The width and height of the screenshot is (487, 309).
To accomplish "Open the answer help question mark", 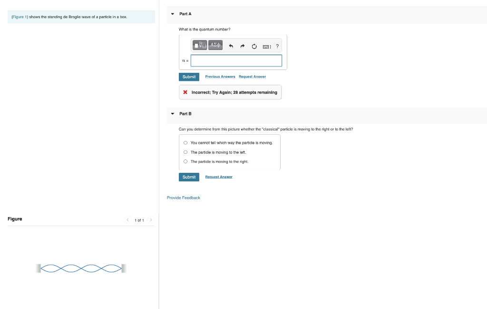I will click(x=277, y=46).
